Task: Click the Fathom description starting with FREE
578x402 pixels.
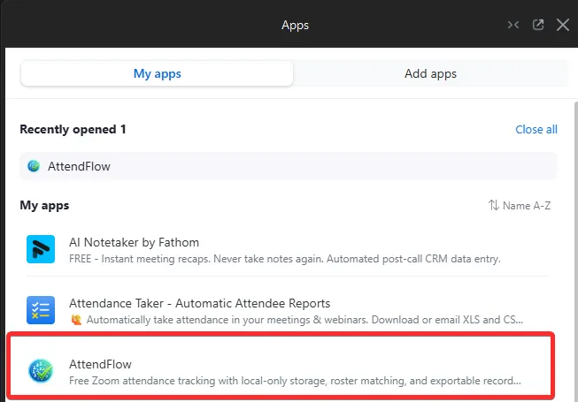Action: tap(285, 259)
